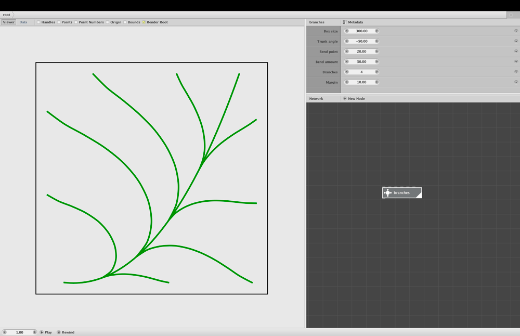Screen dimensions: 520x336
Task: Click the Network panel label
Action: pyautogui.click(x=316, y=98)
